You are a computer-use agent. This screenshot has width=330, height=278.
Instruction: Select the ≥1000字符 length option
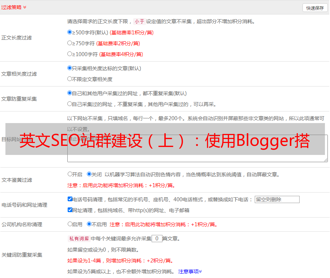click(69, 54)
